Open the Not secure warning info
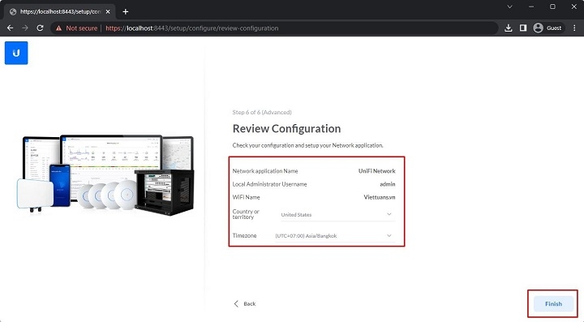Screen dimensions: 584x322 pyautogui.click(x=76, y=28)
